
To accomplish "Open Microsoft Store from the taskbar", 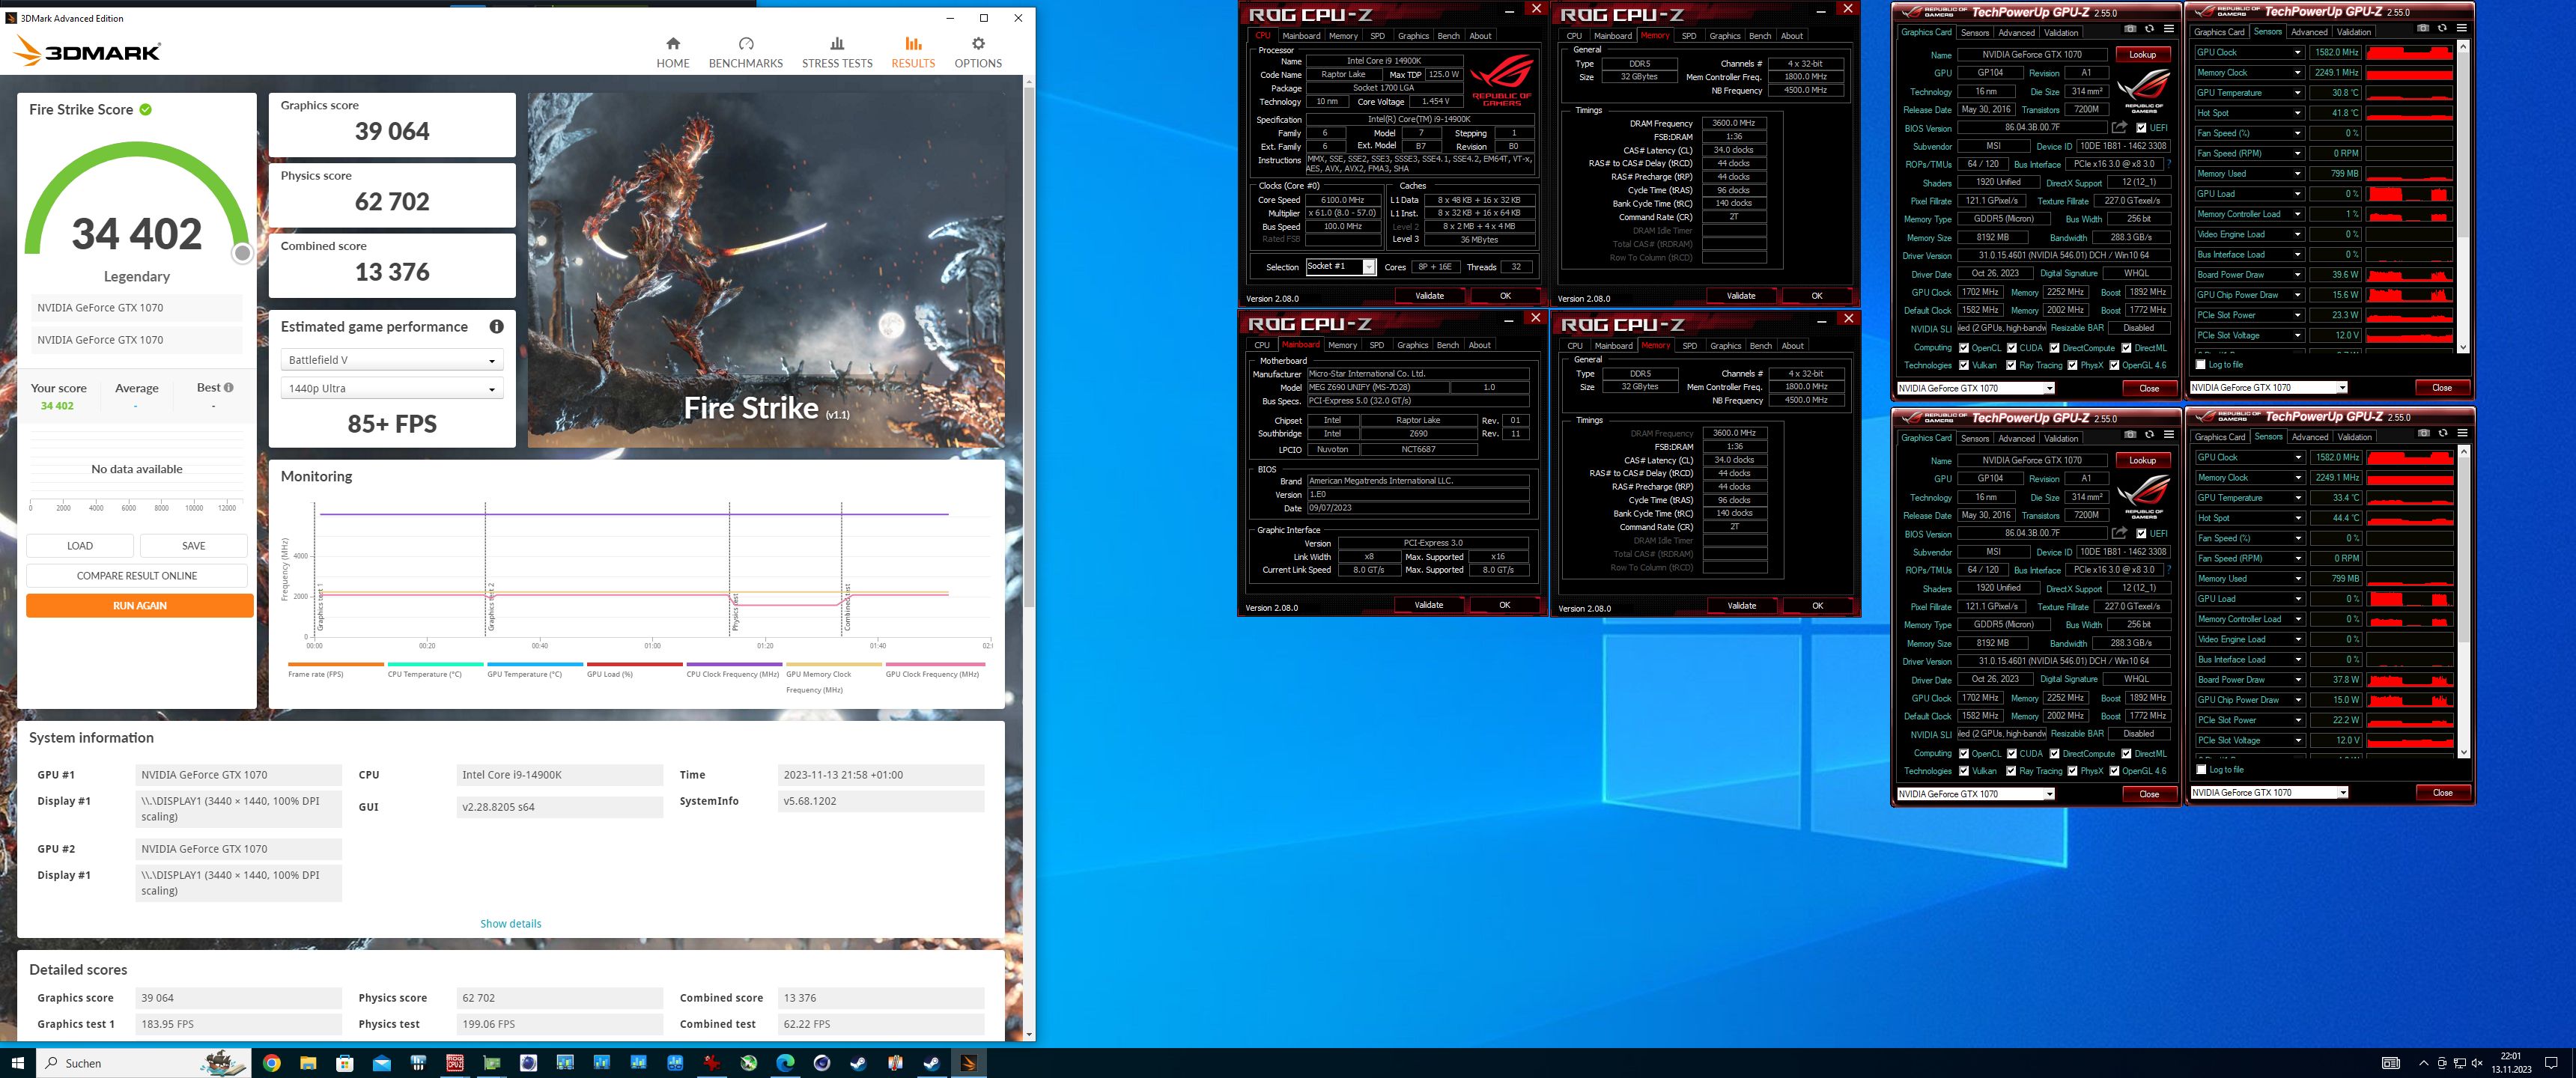I will [x=345, y=1063].
